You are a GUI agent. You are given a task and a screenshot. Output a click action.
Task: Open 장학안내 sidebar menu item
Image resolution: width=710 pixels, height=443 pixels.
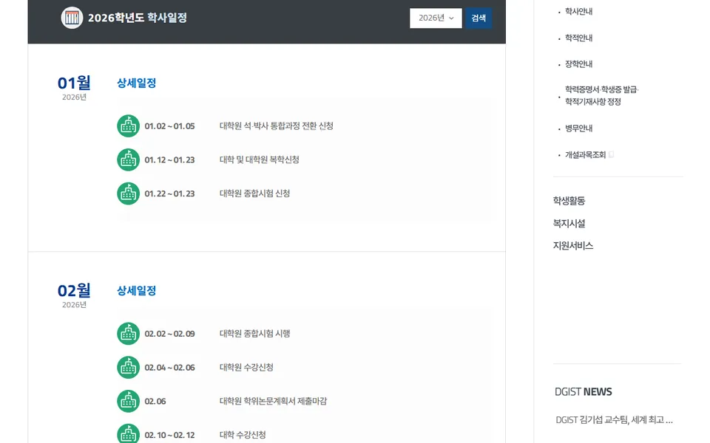[x=578, y=64]
